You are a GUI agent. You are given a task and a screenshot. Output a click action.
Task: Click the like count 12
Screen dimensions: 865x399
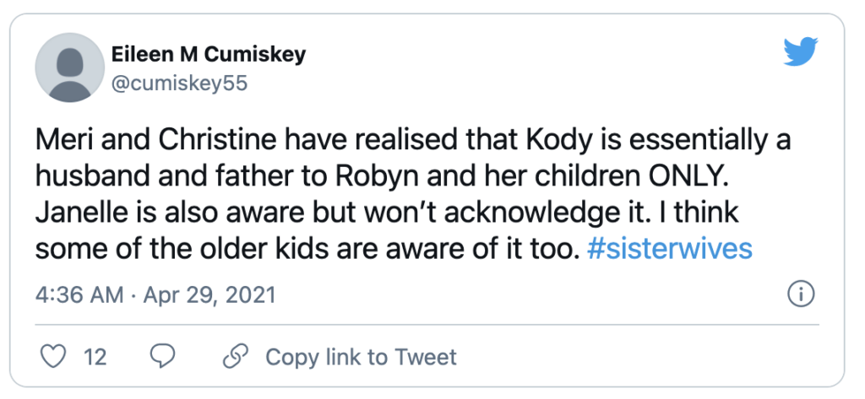click(x=95, y=357)
